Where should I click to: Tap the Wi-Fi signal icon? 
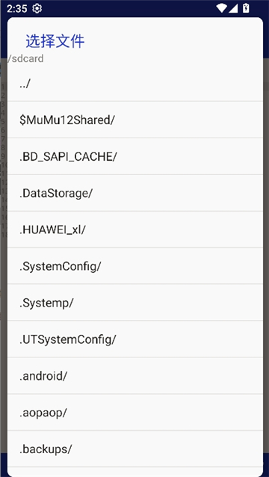click(x=222, y=8)
